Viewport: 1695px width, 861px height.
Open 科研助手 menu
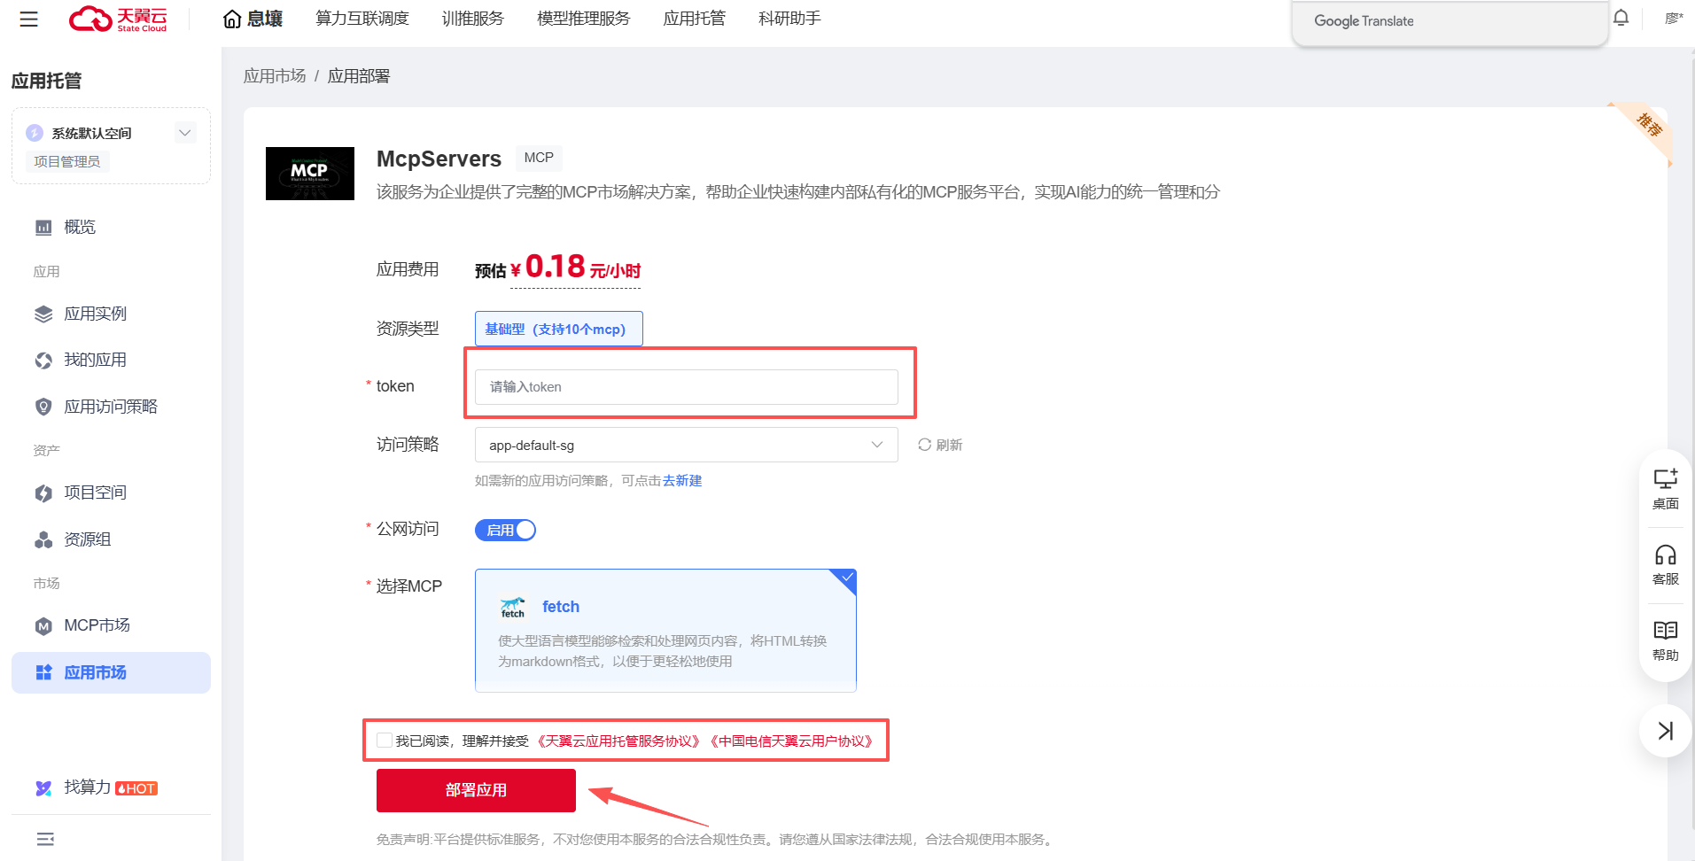tap(789, 19)
